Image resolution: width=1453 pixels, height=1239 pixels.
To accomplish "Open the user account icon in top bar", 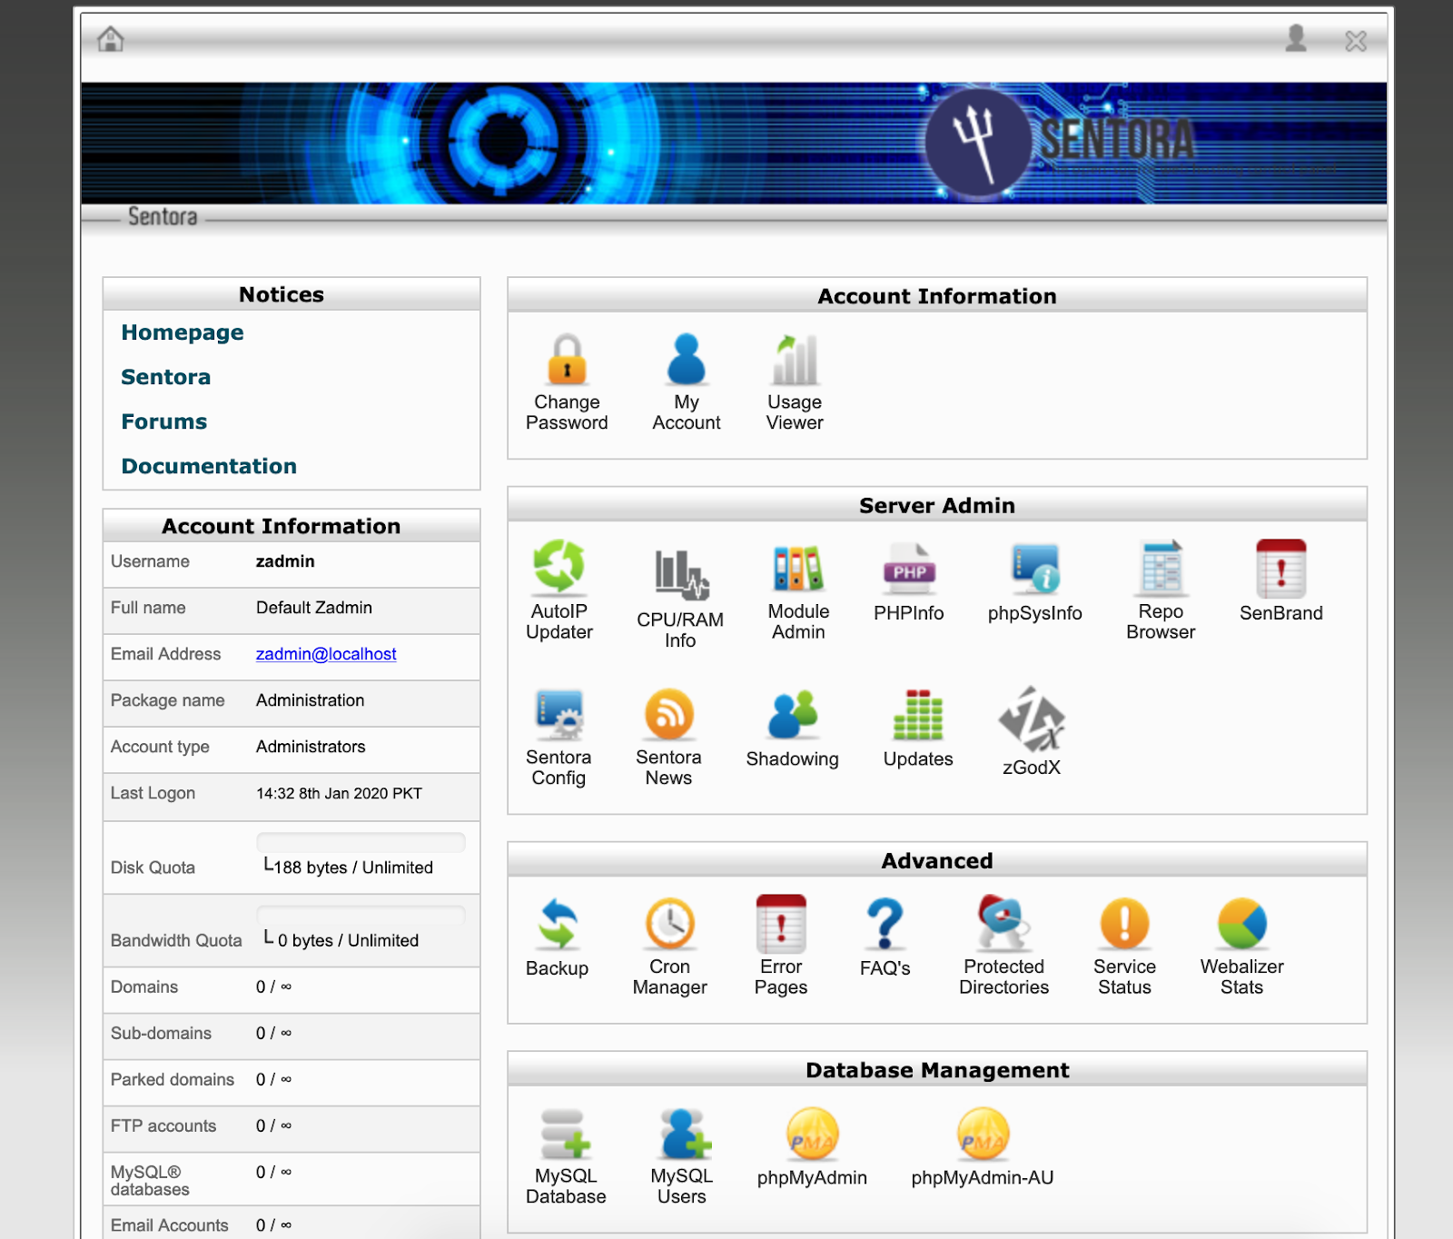I will pyautogui.click(x=1296, y=38).
